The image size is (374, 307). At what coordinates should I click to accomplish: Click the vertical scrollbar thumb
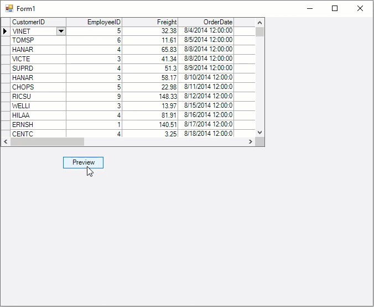click(259, 31)
